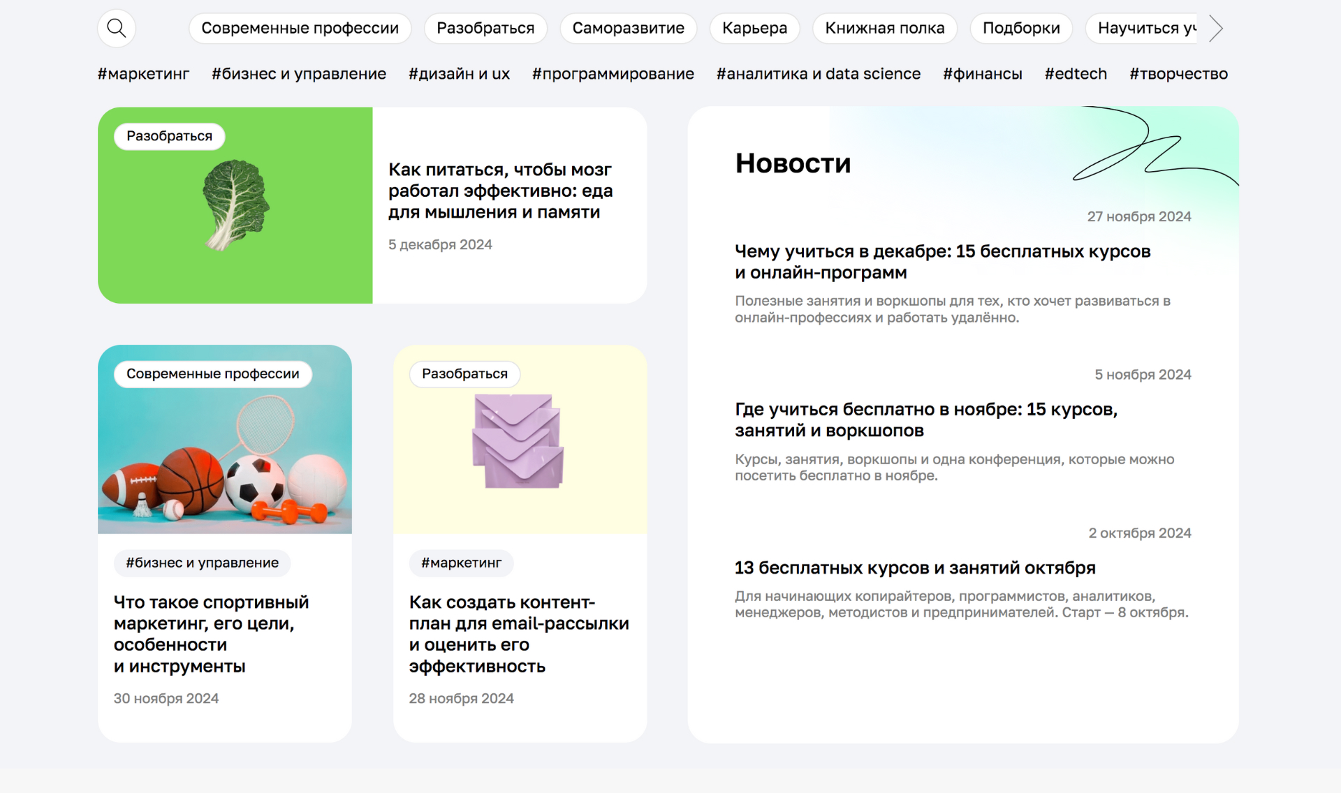Select the Современные профессии category
This screenshot has width=1341, height=793.
click(300, 29)
